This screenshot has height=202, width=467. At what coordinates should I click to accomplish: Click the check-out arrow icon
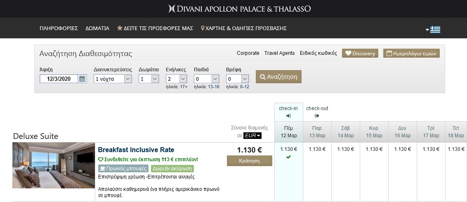(x=317, y=116)
